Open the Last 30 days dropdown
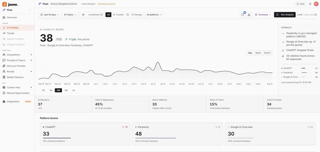Screen dimensions: 320x152 [50, 15]
